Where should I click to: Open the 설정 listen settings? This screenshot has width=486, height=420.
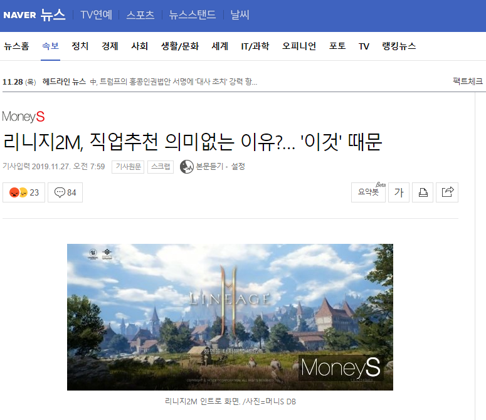(238, 166)
